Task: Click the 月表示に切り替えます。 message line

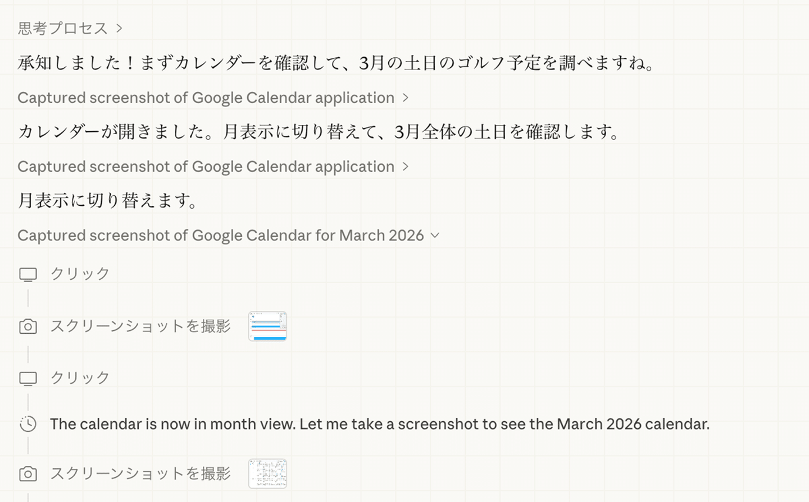Action: coord(108,200)
